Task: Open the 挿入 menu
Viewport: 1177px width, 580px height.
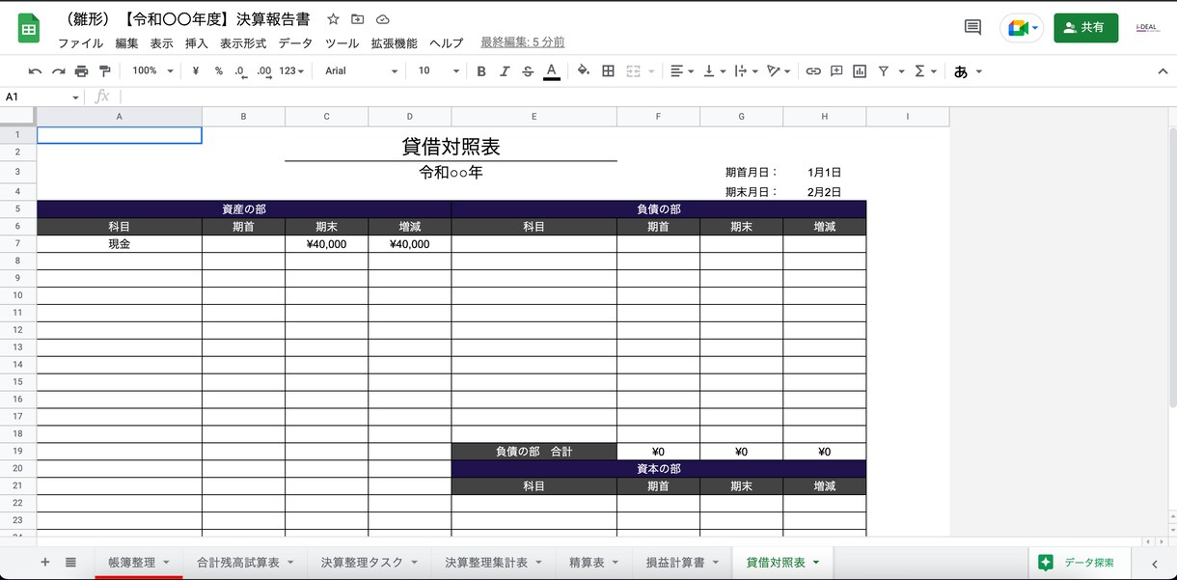Action: [x=197, y=43]
